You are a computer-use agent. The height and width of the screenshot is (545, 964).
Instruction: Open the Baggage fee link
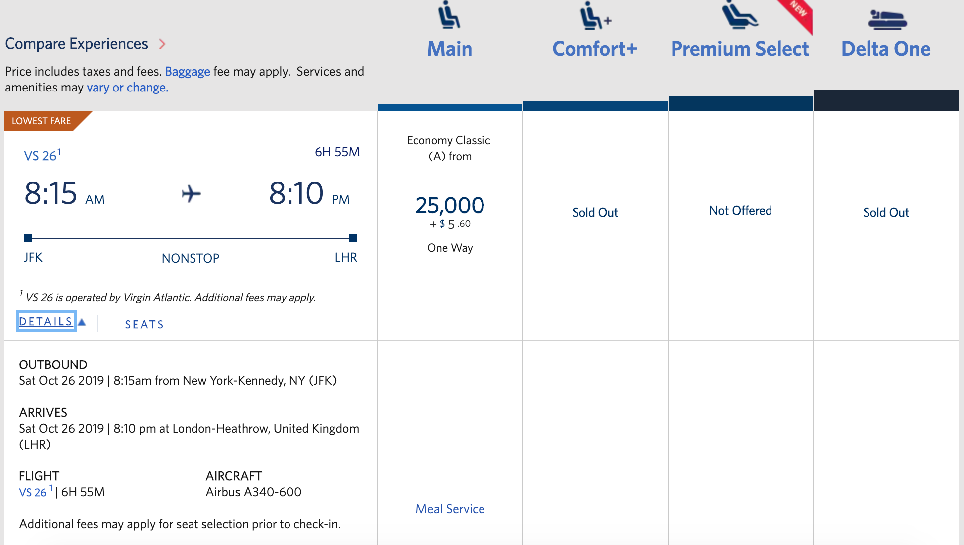(188, 72)
